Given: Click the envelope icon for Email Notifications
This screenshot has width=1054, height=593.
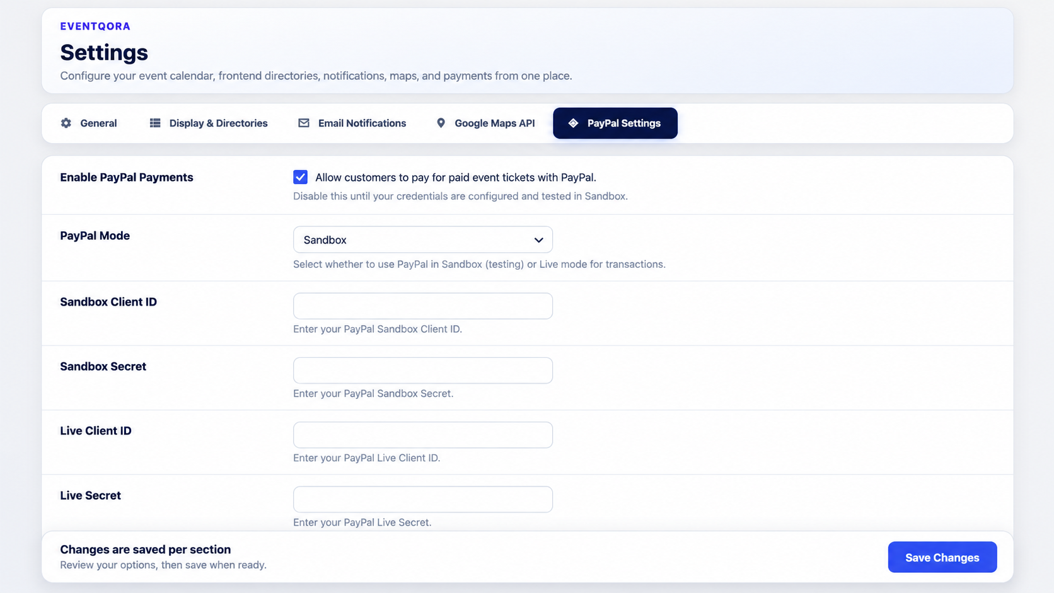Looking at the screenshot, I should tap(304, 123).
